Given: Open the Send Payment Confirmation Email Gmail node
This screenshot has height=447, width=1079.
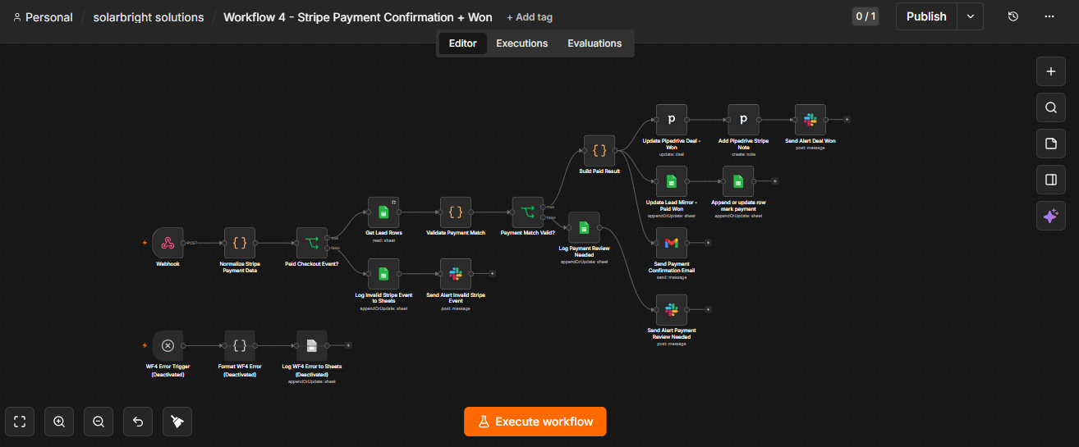Looking at the screenshot, I should [x=672, y=243].
